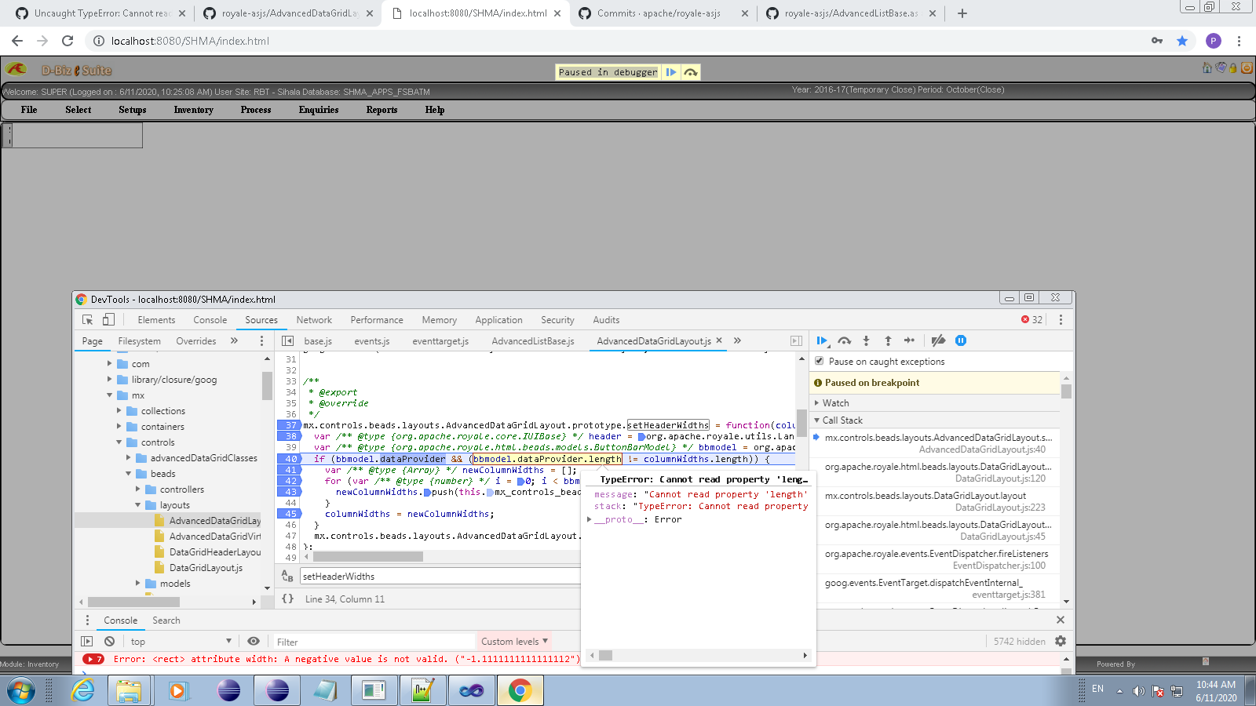Uncheck Pause on caught exceptions
1256x706 pixels.
click(x=820, y=362)
